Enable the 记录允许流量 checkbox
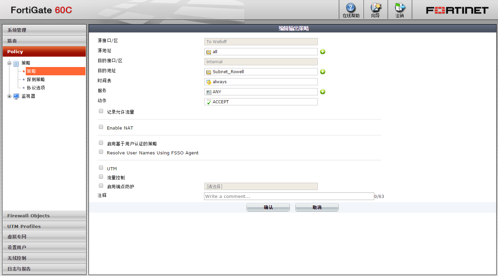Image resolution: width=498 pixels, height=276 pixels. [101, 111]
